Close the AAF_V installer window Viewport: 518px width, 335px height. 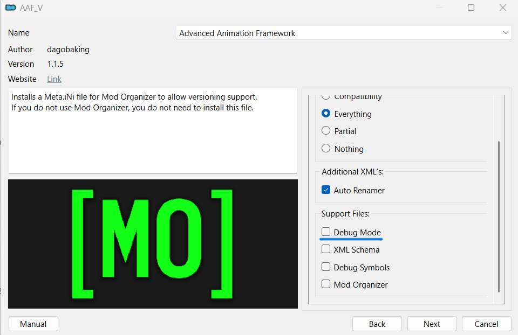pyautogui.click(x=503, y=8)
